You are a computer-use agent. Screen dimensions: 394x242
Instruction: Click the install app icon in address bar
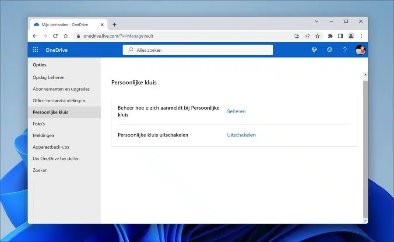297,36
